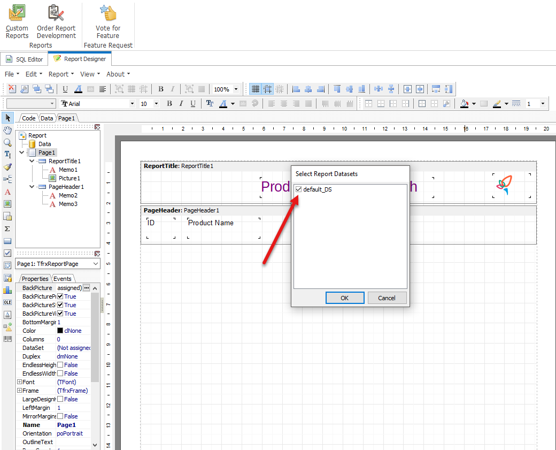Viewport: 556px width, 450px height.
Task: Switch to the SQL Editor tab
Action: click(25, 59)
